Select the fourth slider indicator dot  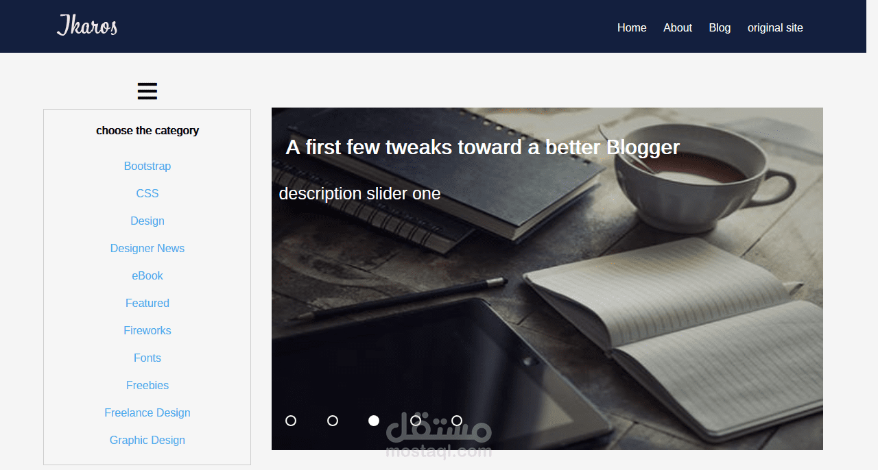[416, 421]
